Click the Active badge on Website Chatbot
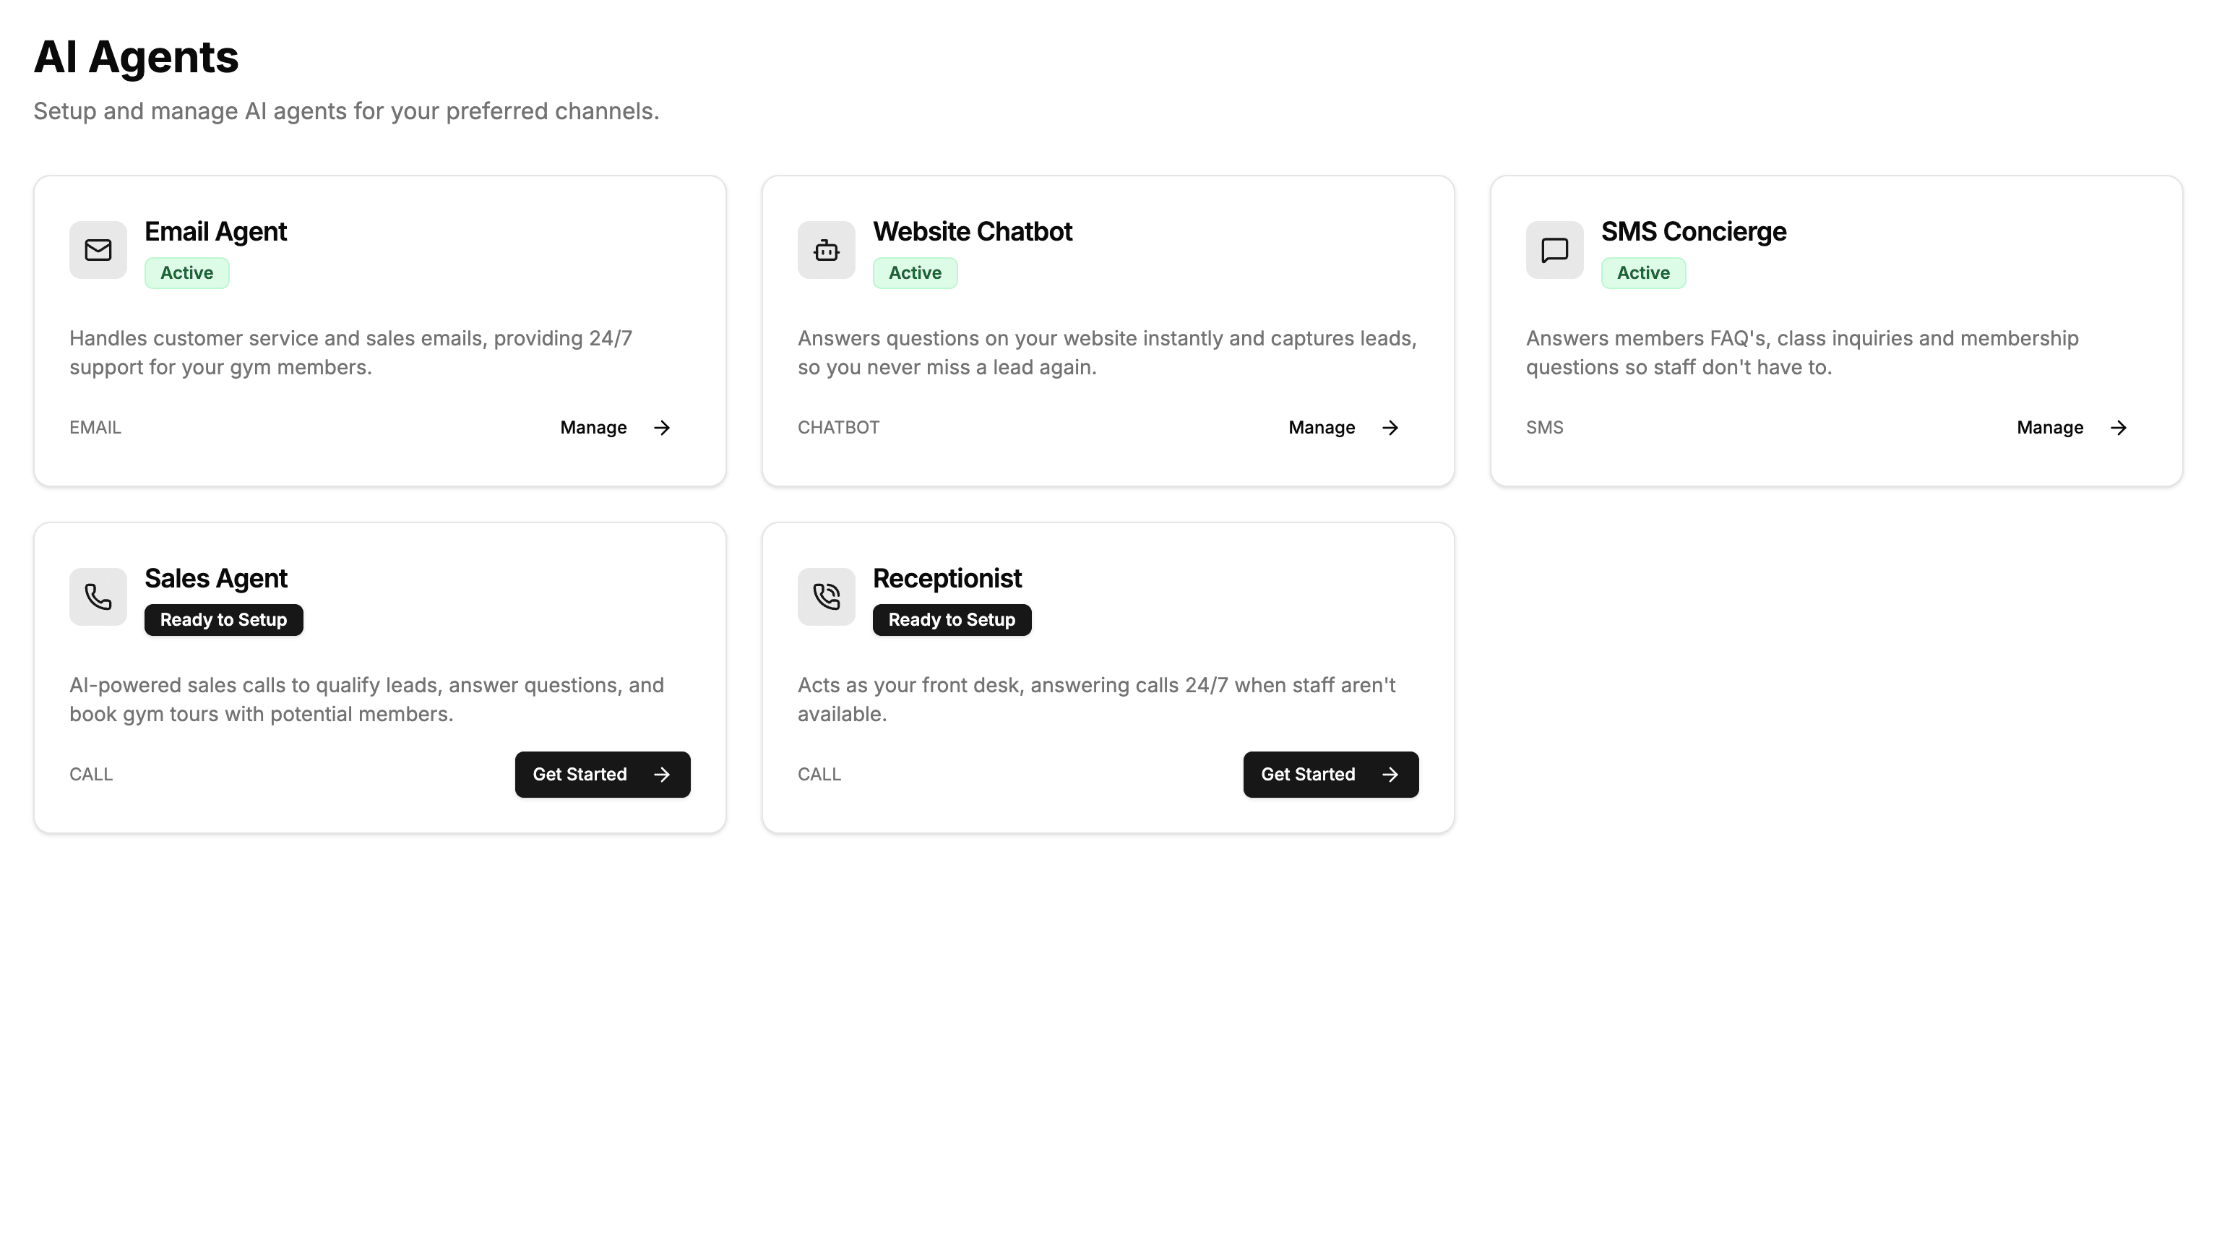This screenshot has height=1253, width=2214. [915, 273]
